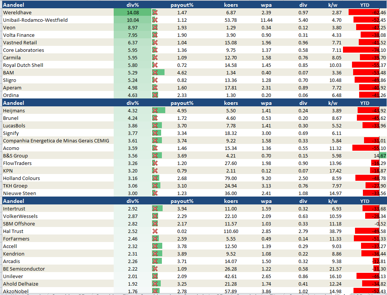Select the BAM payout% value 4.62
387x295 pixels.
click(182, 73)
